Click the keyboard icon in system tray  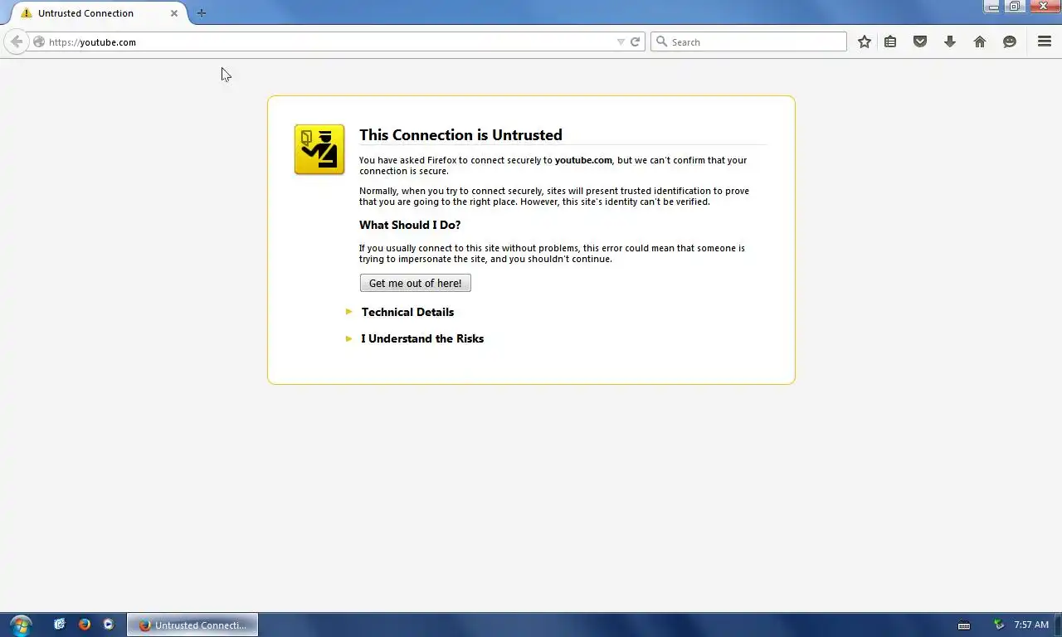(x=964, y=625)
